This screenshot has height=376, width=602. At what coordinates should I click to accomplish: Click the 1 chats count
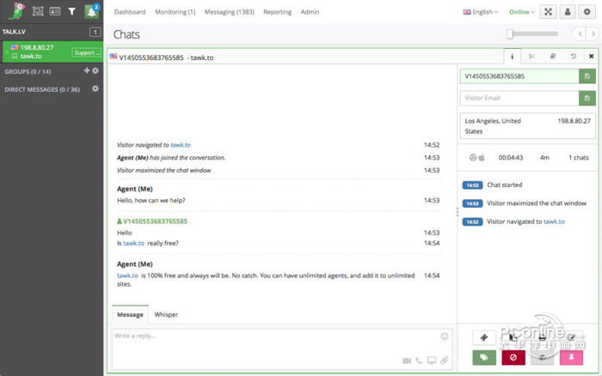point(579,158)
